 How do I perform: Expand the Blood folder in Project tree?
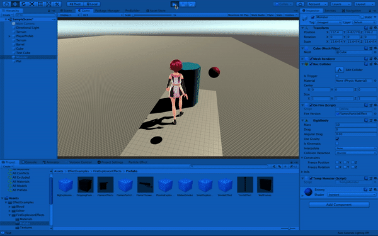[10, 206]
